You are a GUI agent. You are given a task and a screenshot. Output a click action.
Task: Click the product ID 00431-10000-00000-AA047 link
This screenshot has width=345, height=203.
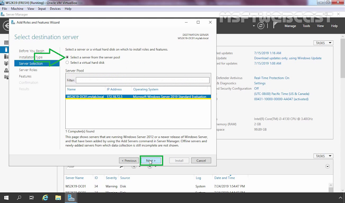pos(281,99)
